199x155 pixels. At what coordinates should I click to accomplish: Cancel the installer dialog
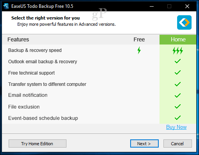[177, 144]
